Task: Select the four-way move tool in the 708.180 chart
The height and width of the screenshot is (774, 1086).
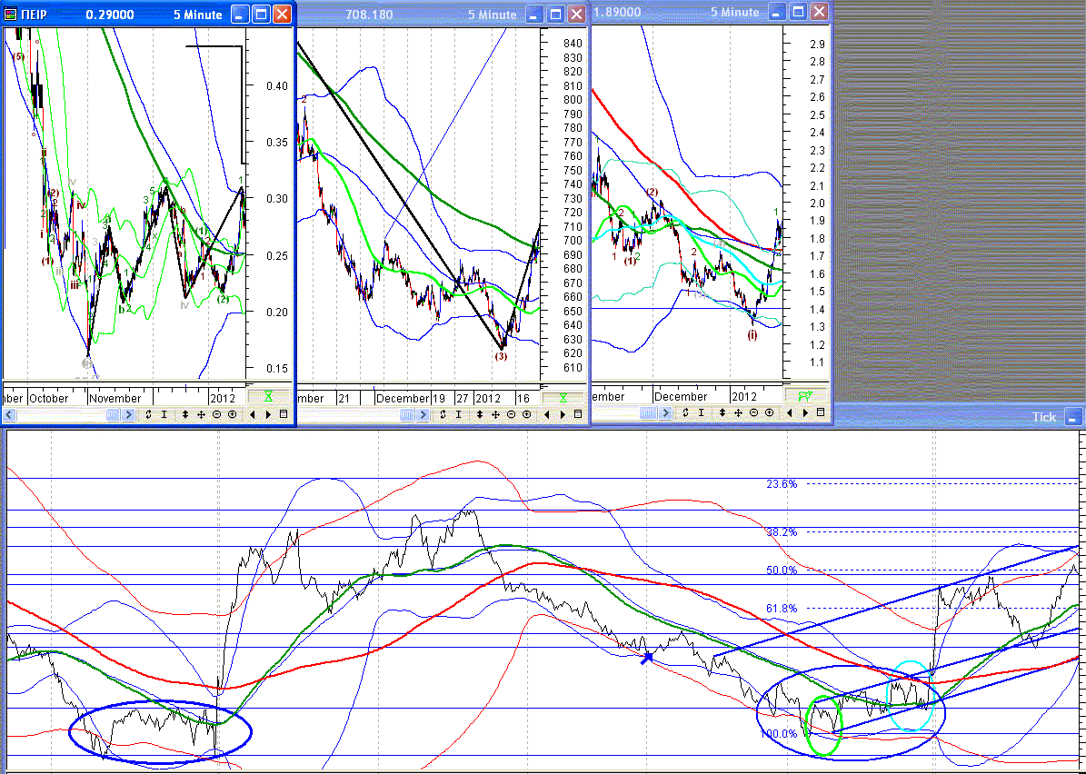Action: point(495,414)
